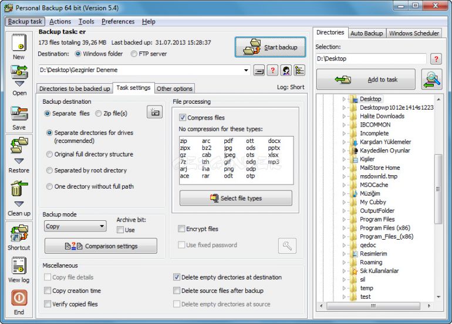Expand the MSOCache folder node
This screenshot has width=452, height=324.
click(x=344, y=185)
